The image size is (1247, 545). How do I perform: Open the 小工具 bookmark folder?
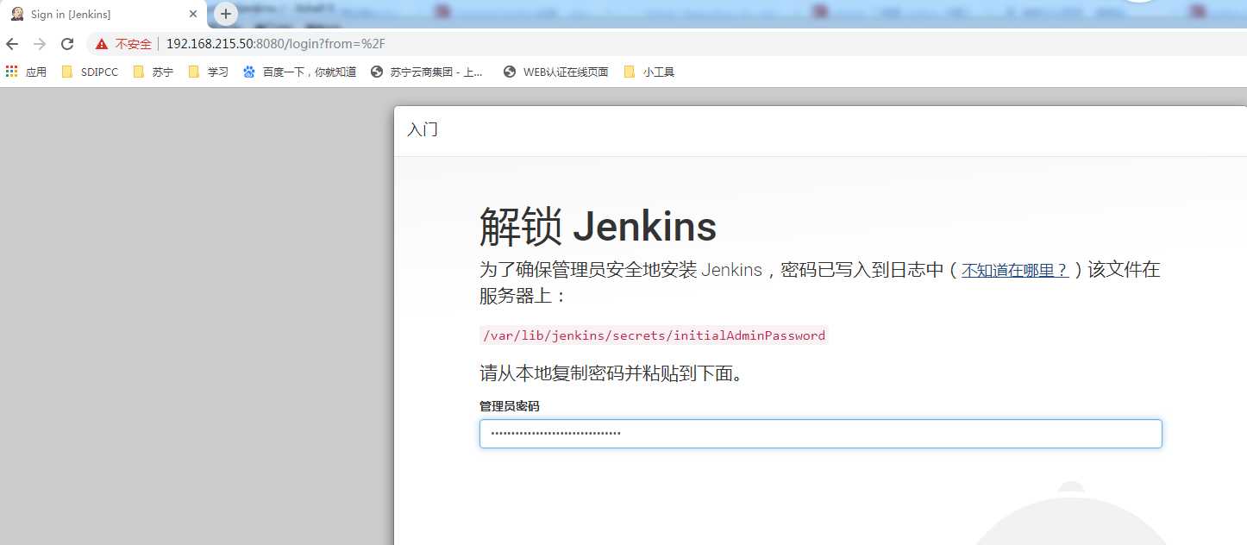click(x=649, y=72)
